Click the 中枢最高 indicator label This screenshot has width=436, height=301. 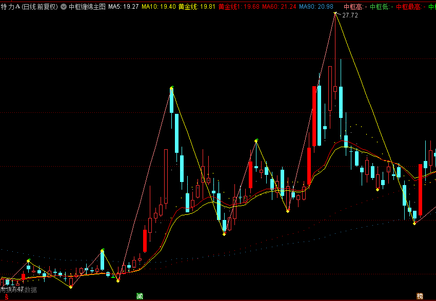coord(411,7)
